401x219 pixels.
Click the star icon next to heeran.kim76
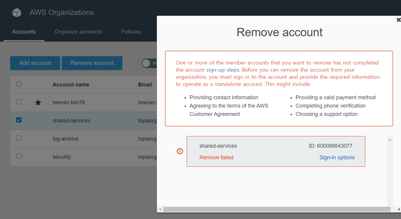(x=38, y=103)
